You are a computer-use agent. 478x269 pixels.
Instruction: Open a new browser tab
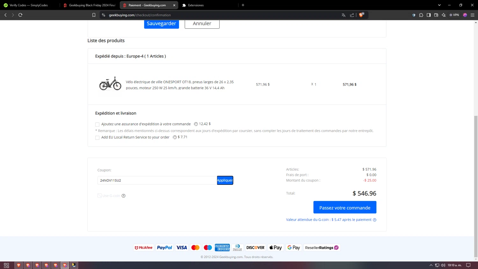[x=243, y=5]
